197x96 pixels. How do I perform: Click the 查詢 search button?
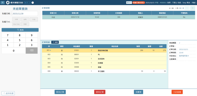[x=20, y=30]
